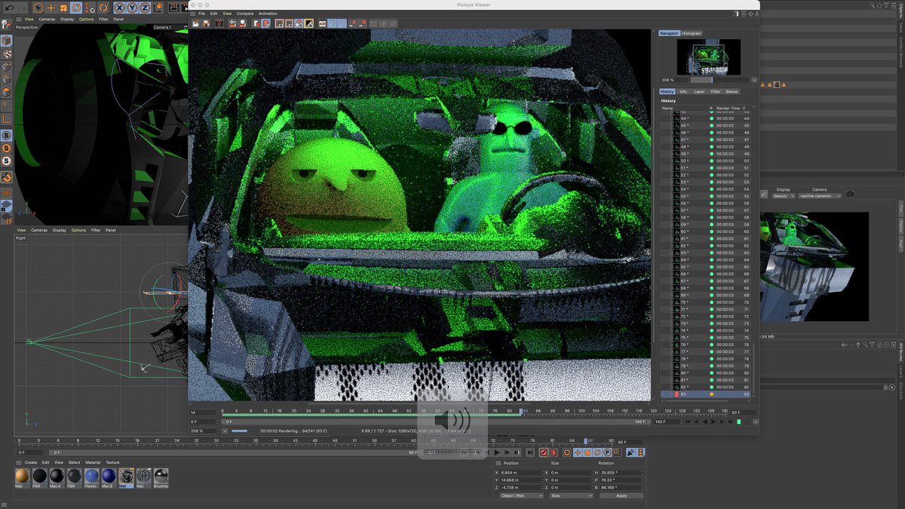
Task: Switch to the Stereo tab
Action: [732, 91]
